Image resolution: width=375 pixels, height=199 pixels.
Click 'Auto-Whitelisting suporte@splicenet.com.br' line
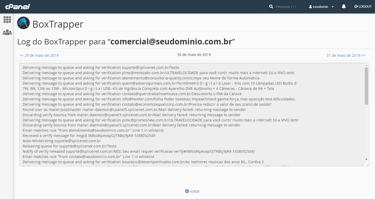click(x=62, y=141)
